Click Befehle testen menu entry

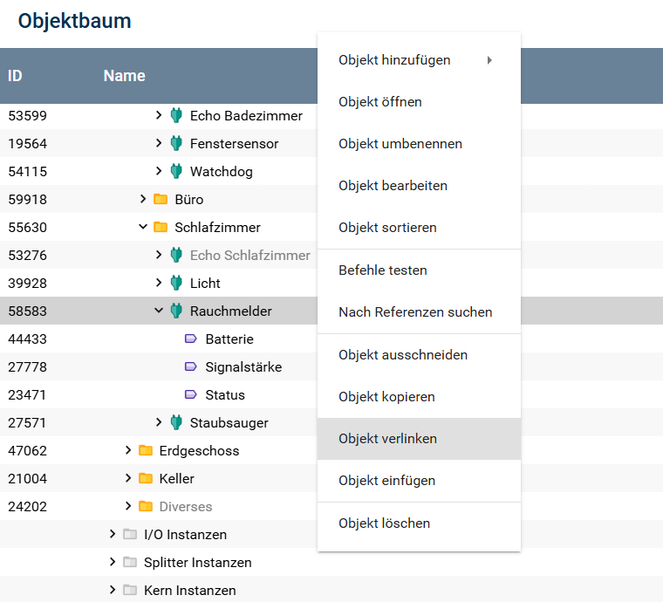383,270
